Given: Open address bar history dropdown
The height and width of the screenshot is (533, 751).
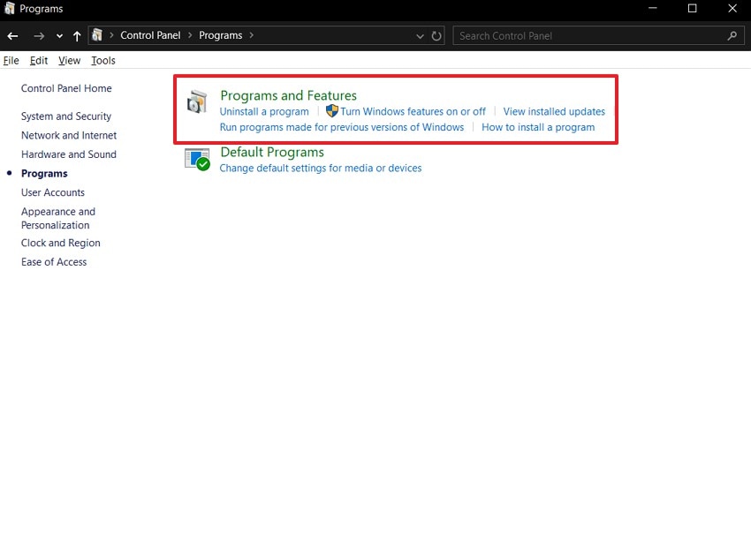Looking at the screenshot, I should tap(420, 36).
